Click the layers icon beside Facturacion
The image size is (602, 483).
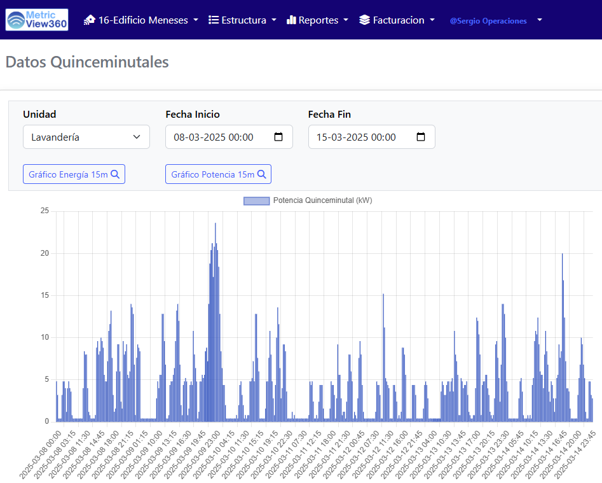[x=364, y=20]
